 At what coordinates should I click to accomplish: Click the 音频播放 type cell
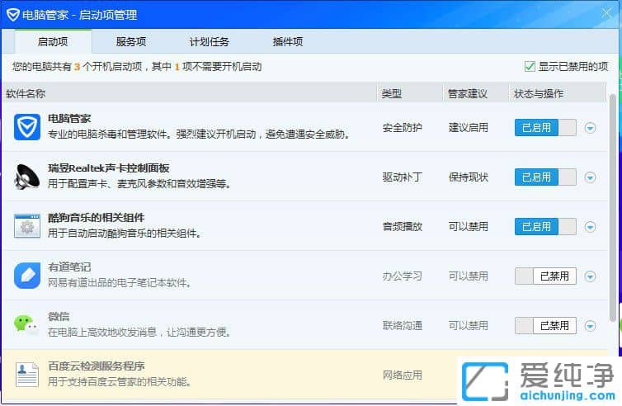point(403,227)
